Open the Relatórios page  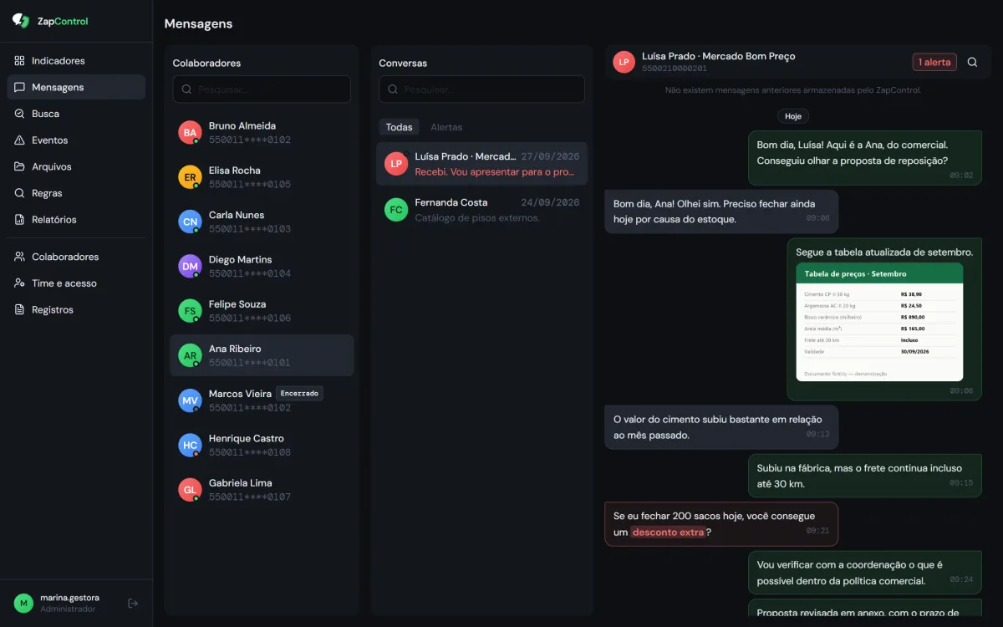[x=76, y=220]
